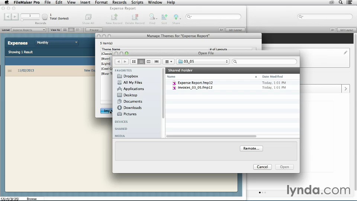Open the View menu
This screenshot has height=201, width=357.
coord(71,2)
